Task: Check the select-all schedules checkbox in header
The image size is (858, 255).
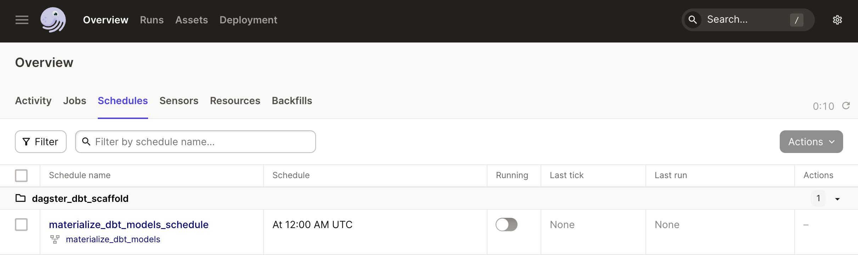Action: (x=21, y=175)
